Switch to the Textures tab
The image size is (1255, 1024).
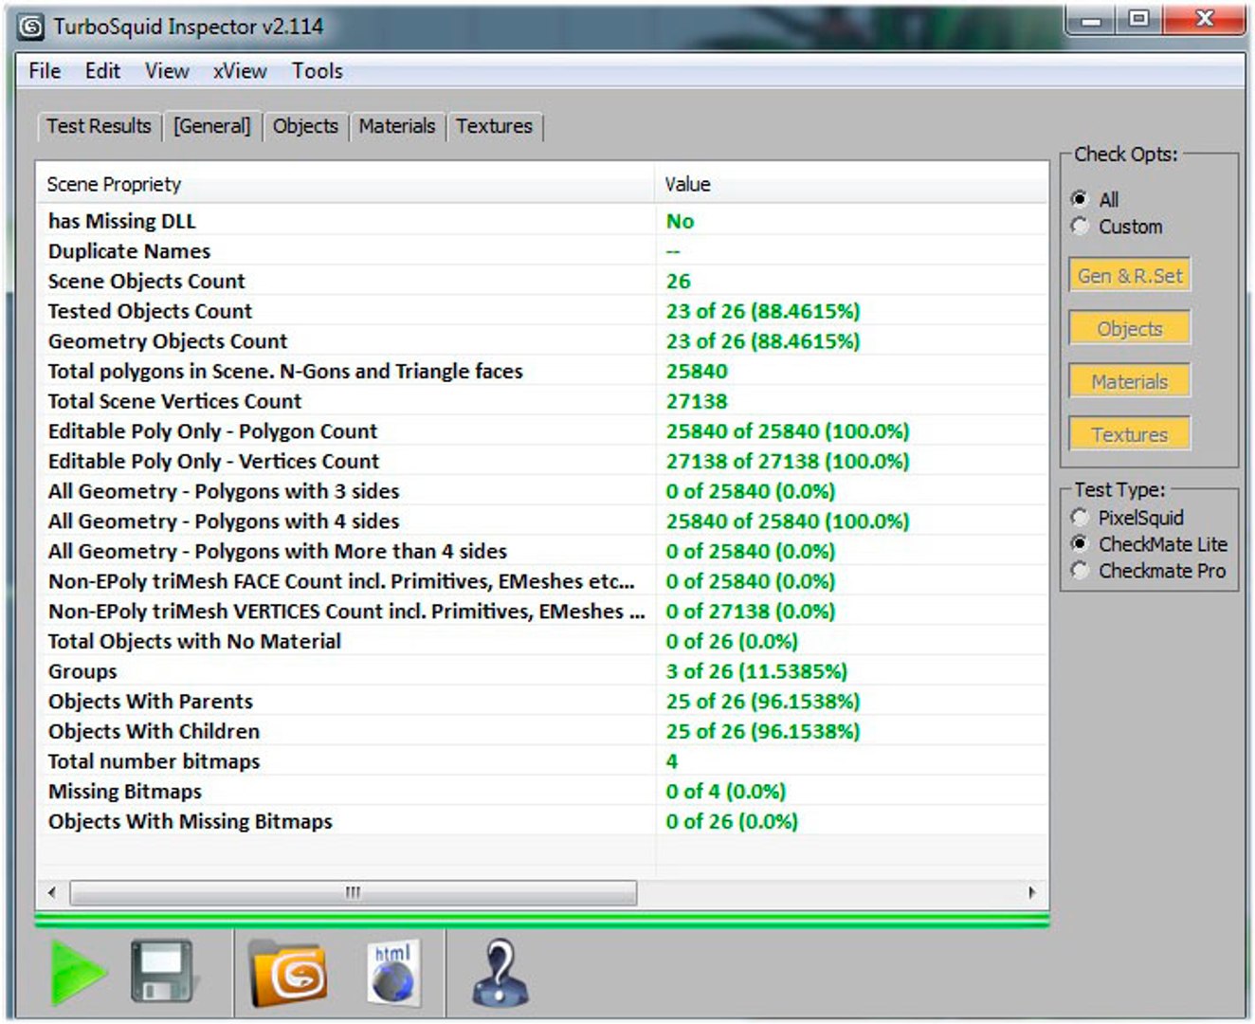[x=495, y=126]
